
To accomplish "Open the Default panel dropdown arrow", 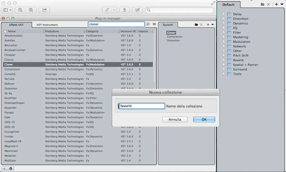I will point(282,4).
